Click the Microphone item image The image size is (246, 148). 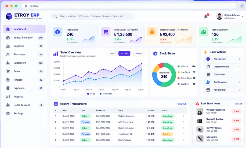(x=200, y=139)
